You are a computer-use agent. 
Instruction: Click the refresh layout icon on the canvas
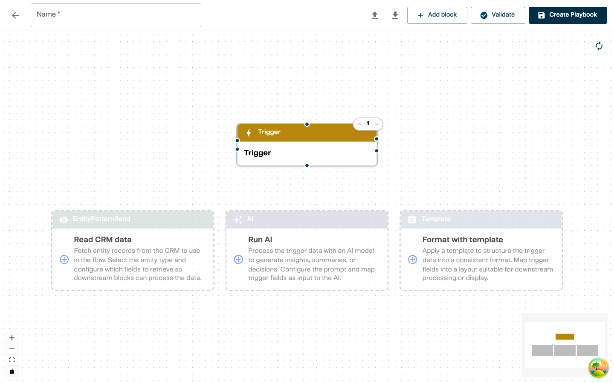[599, 46]
